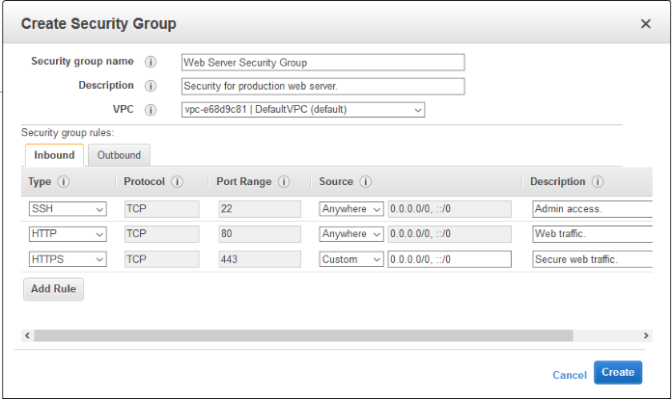Click the Secure web traffic description field

pyautogui.click(x=592, y=259)
